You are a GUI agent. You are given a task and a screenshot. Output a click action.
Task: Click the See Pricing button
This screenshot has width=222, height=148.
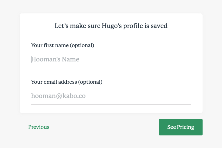[181, 127]
